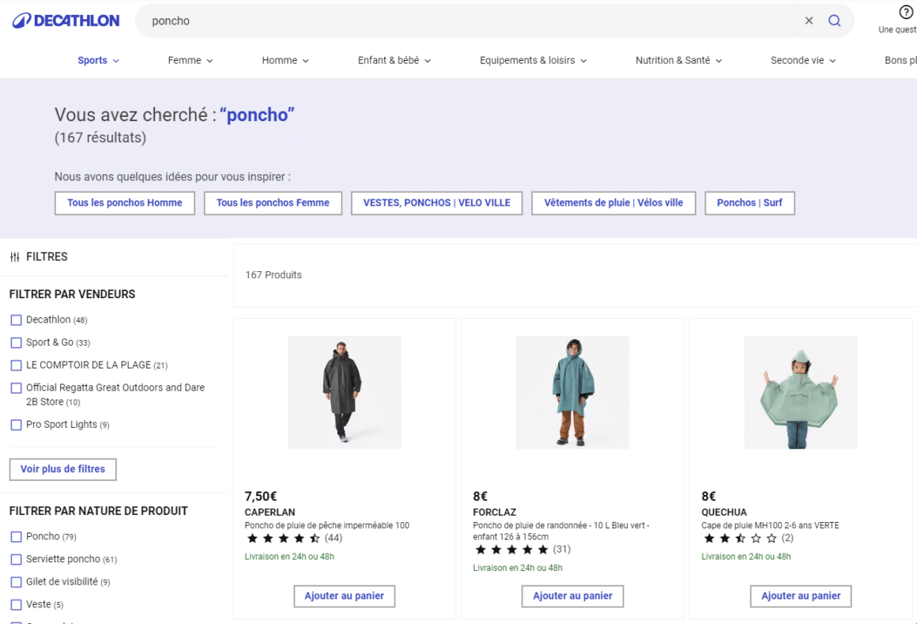917x624 pixels.
Task: Open the Enfant & bébé menu
Action: click(x=394, y=61)
